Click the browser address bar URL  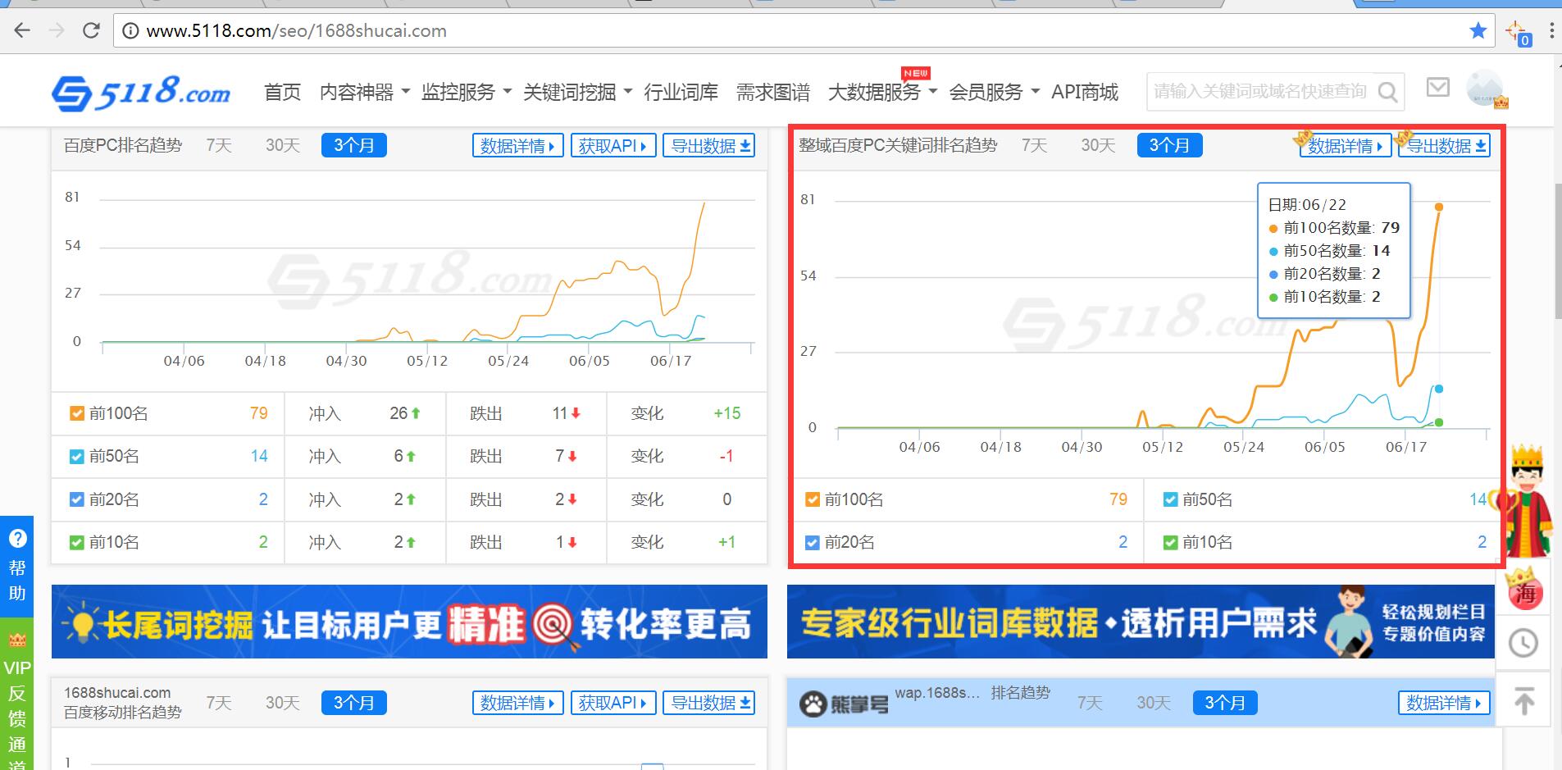click(x=296, y=31)
